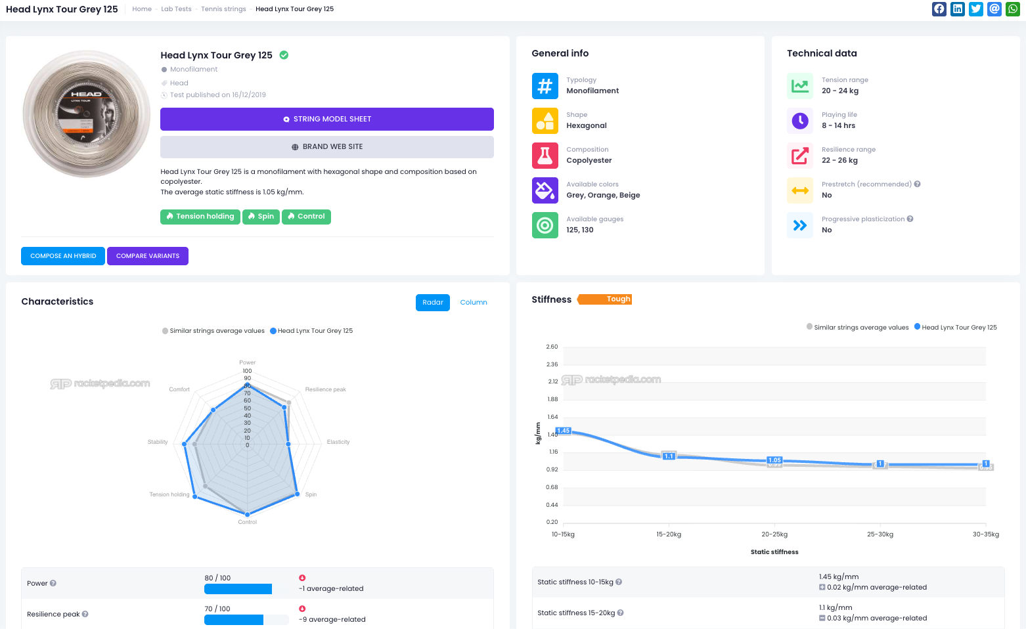Screen dimensions: 1026x629
Task: Toggle Head Lynx Tour Grey 125 radar legend
Action: [x=311, y=331]
